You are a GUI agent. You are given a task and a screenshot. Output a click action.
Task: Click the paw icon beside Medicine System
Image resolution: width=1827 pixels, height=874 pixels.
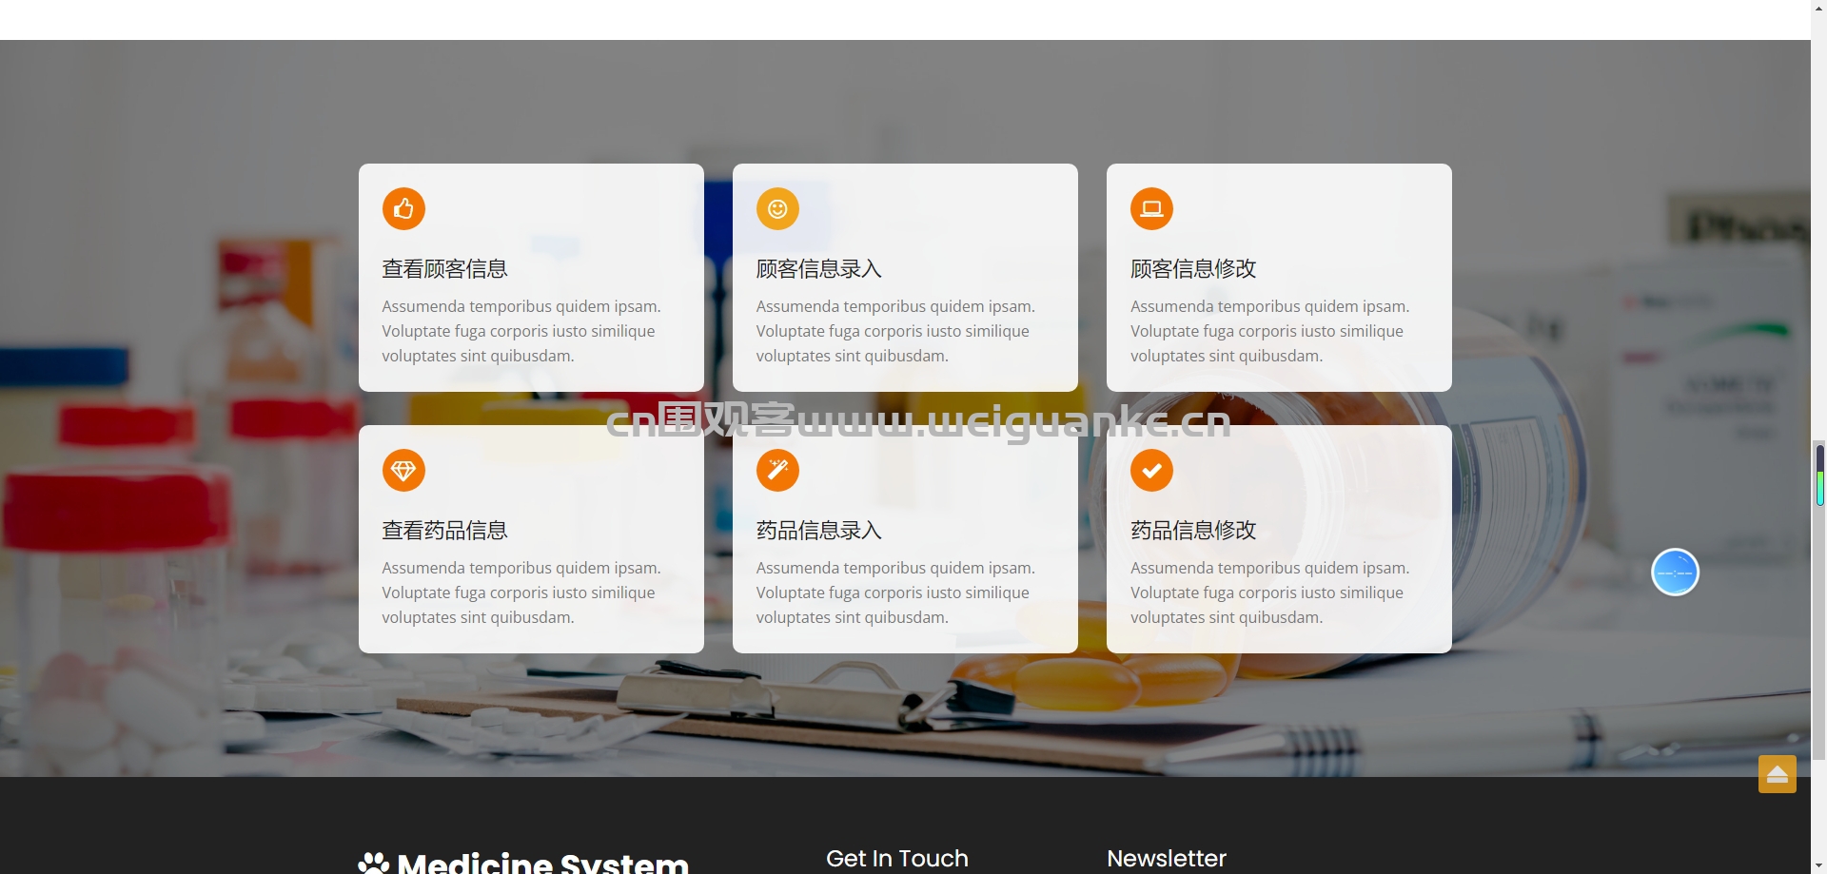point(374,863)
